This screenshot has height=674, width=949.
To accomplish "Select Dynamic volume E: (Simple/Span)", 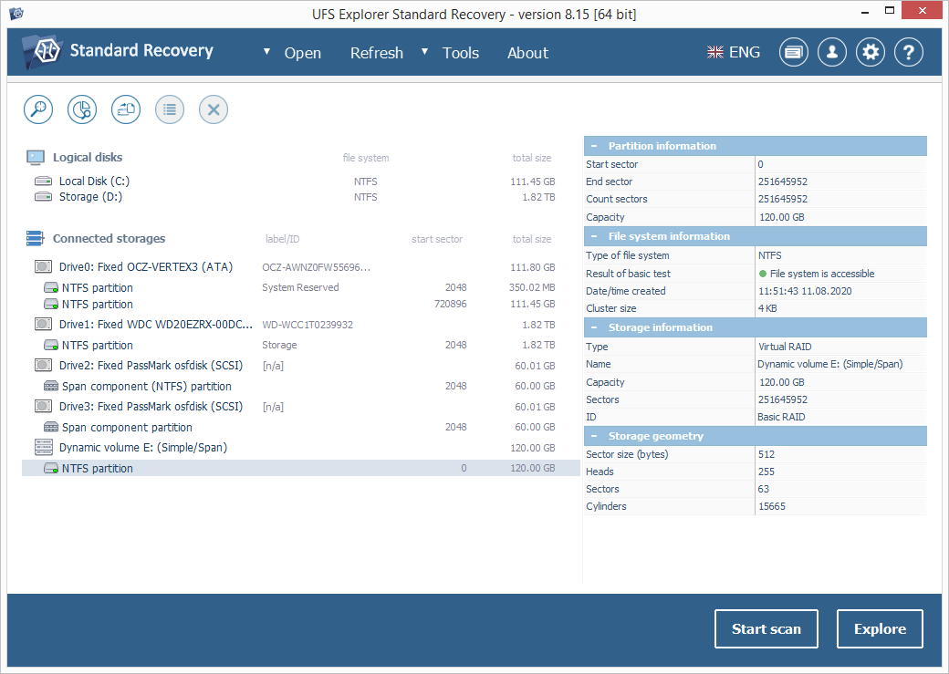I will [301, 448].
